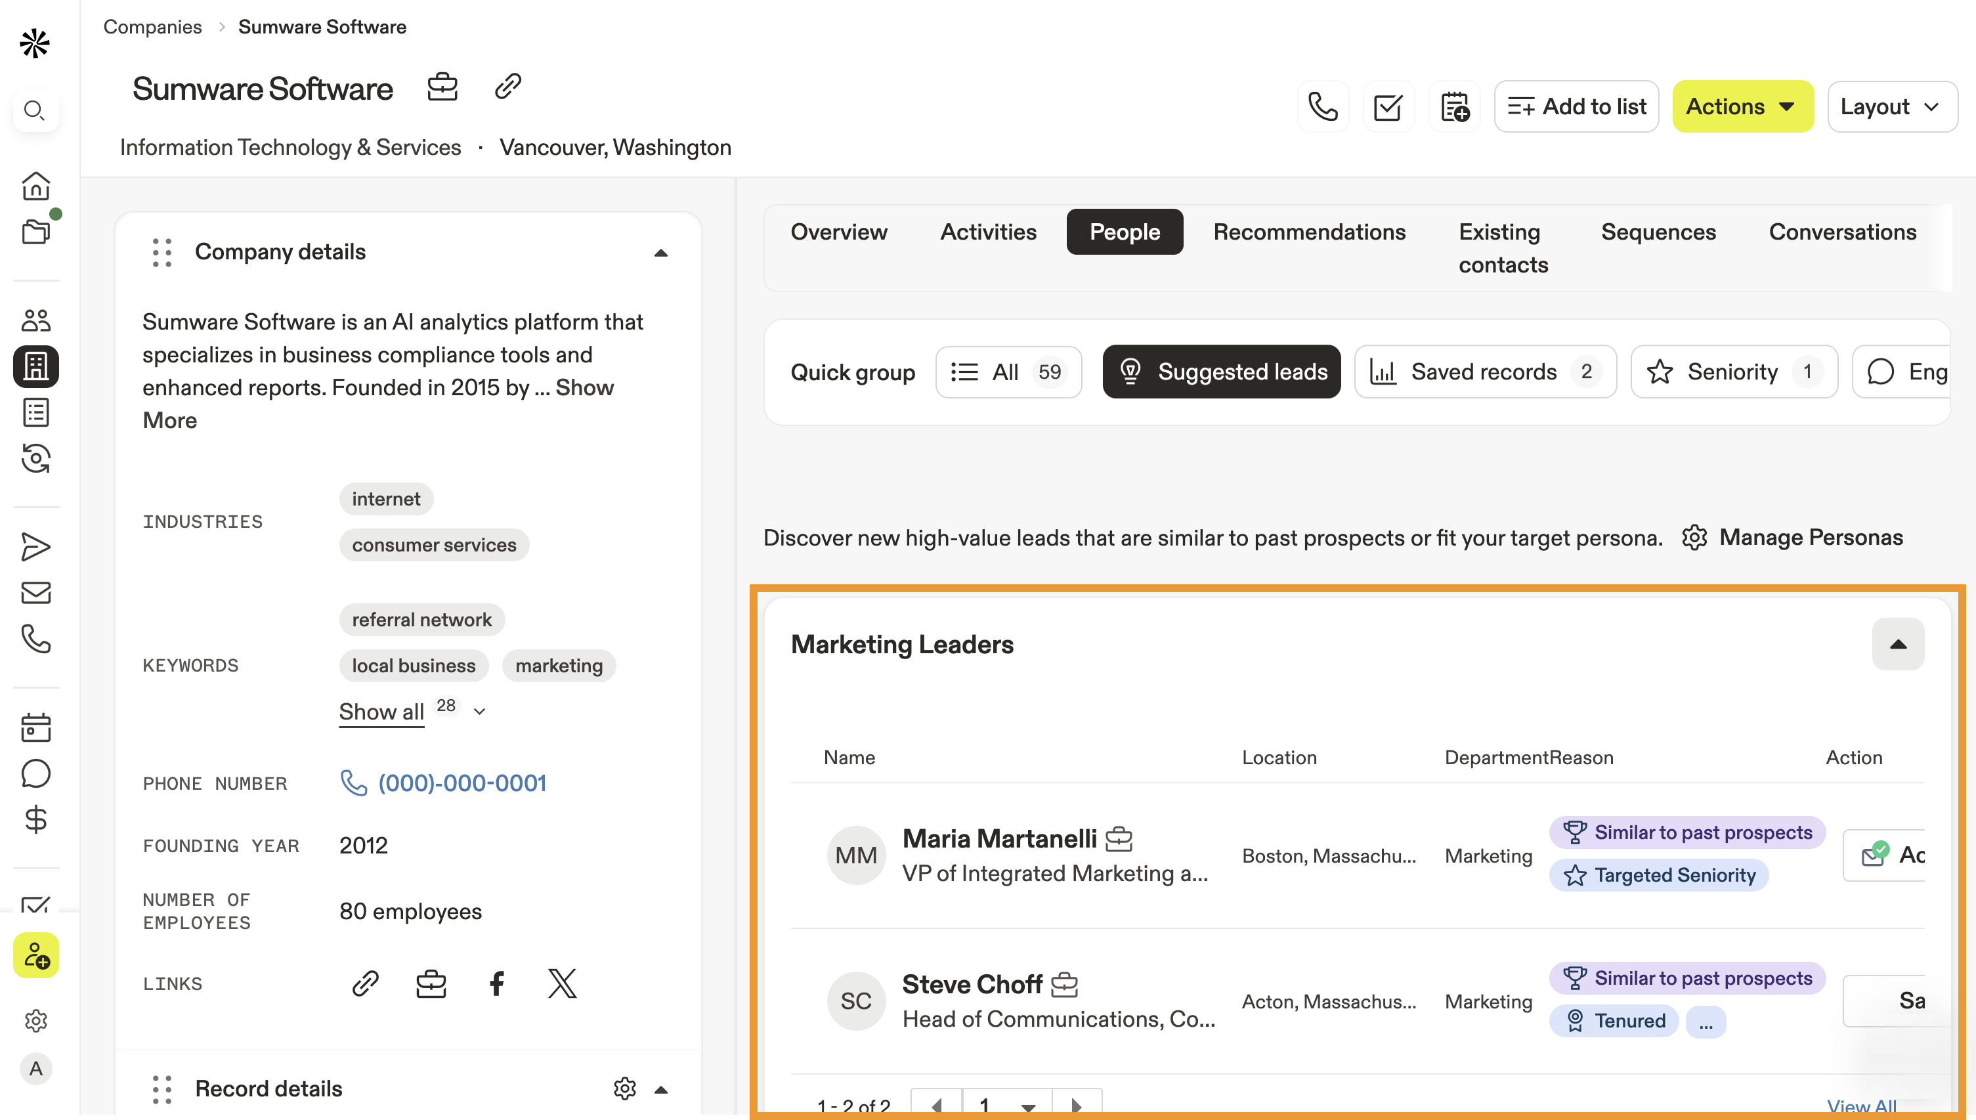Click the dollar sign Deals icon
The image size is (1976, 1120).
pyautogui.click(x=35, y=820)
